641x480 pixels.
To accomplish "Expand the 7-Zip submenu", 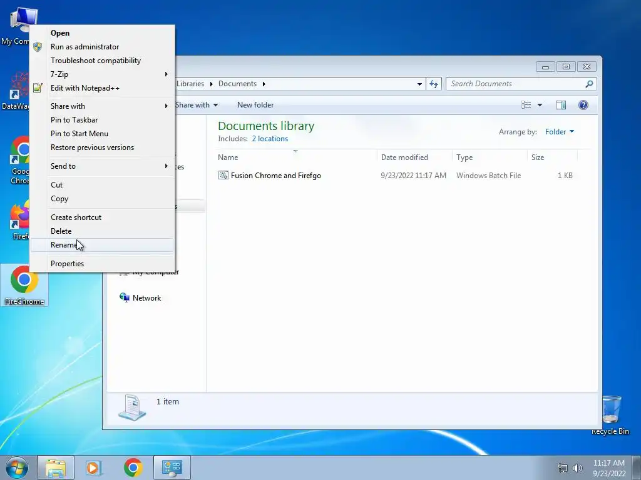I will 102,74.
